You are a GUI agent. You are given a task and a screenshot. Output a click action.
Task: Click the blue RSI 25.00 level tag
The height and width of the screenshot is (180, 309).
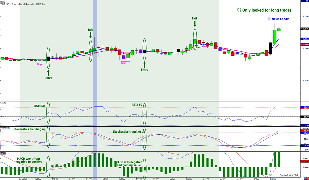click(x=305, y=125)
